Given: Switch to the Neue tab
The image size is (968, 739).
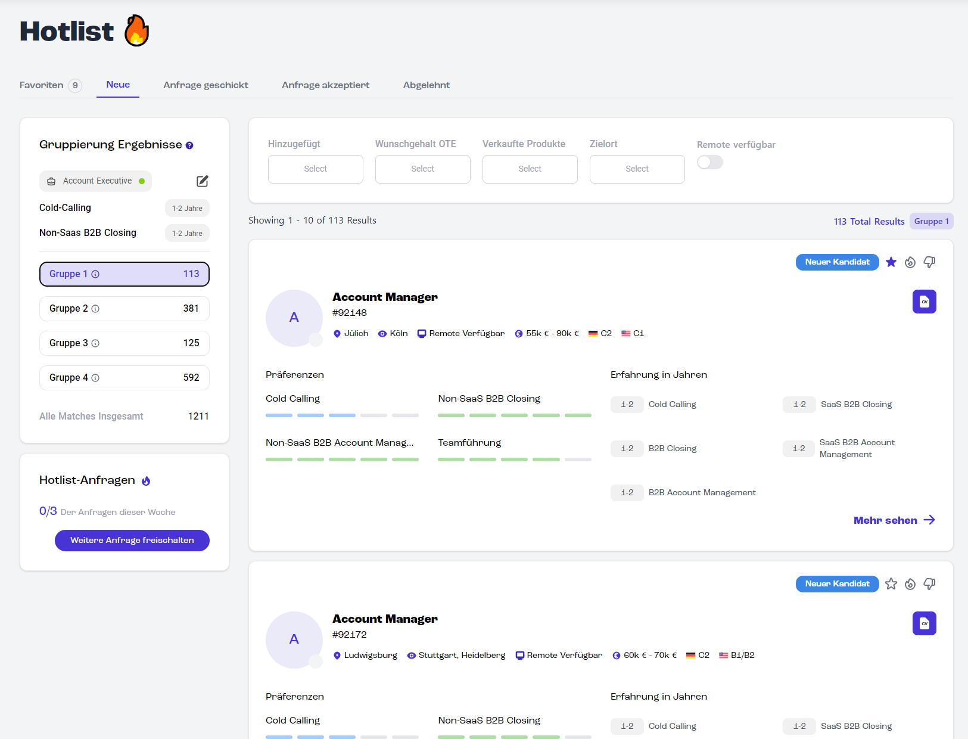Looking at the screenshot, I should [118, 85].
